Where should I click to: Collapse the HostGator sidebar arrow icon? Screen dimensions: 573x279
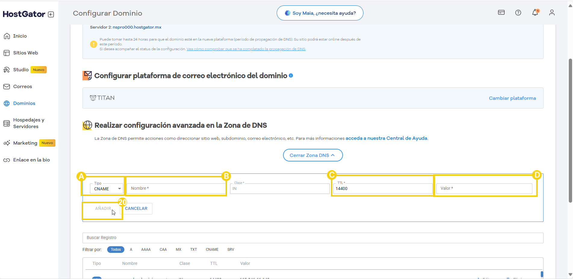click(x=51, y=14)
